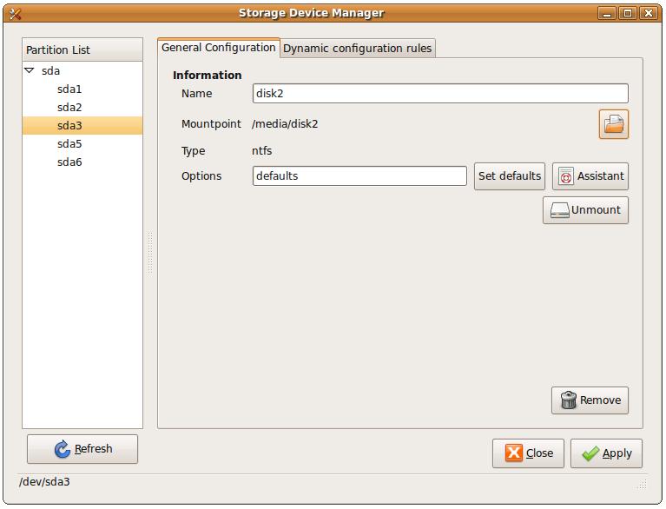Screen dimensions: 666x509
Task: Click the Partition List column header
Action: [82, 50]
